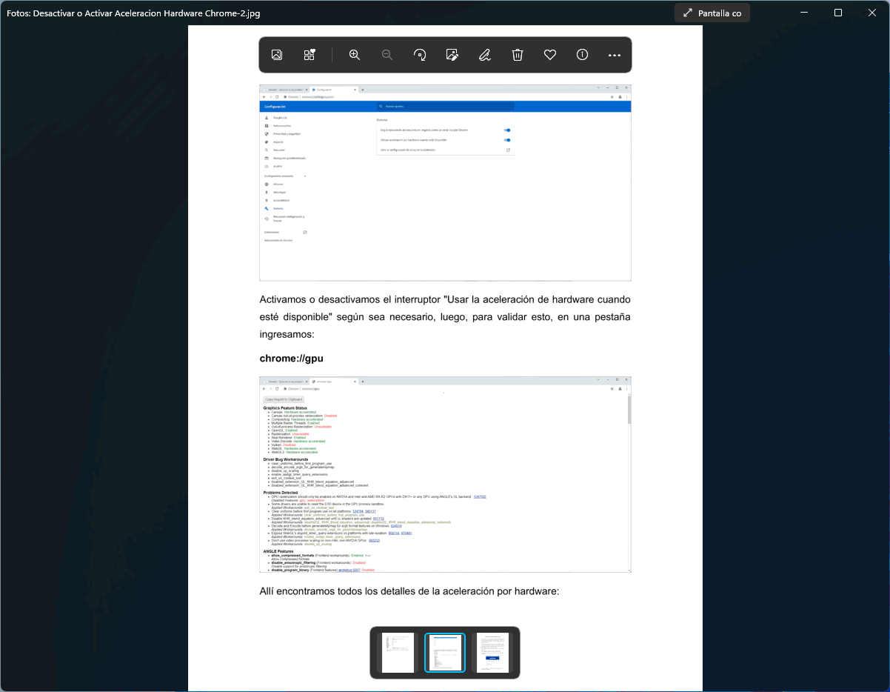The image size is (890, 692).
Task: Rotate the image with the rotate icon
Action: pos(420,55)
